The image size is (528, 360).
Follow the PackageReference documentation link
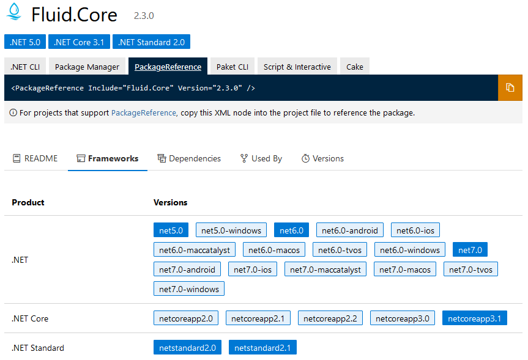coord(143,112)
